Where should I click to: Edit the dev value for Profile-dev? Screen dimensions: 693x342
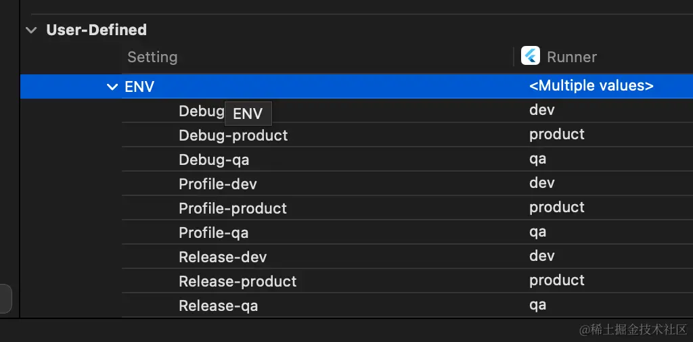(541, 183)
